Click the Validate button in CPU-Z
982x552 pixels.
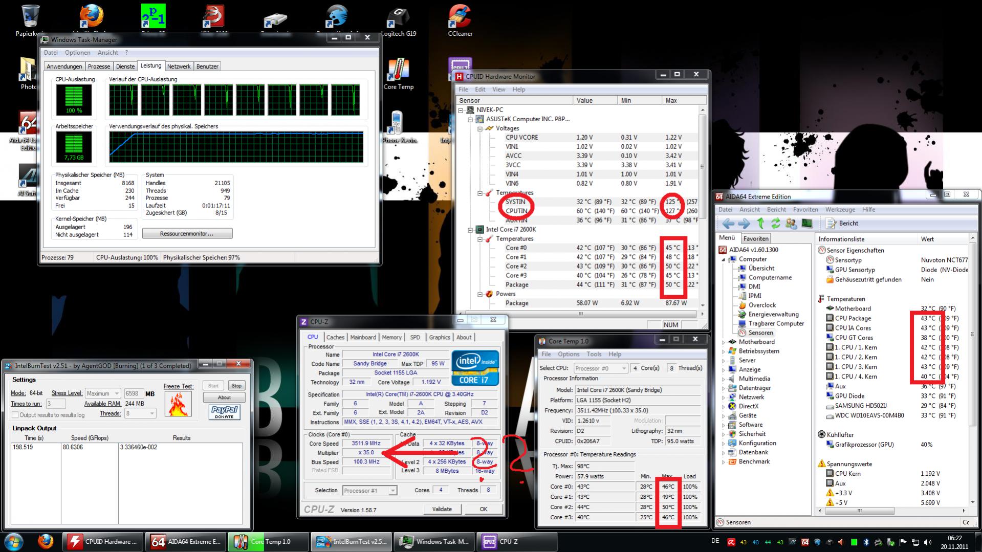(x=442, y=510)
